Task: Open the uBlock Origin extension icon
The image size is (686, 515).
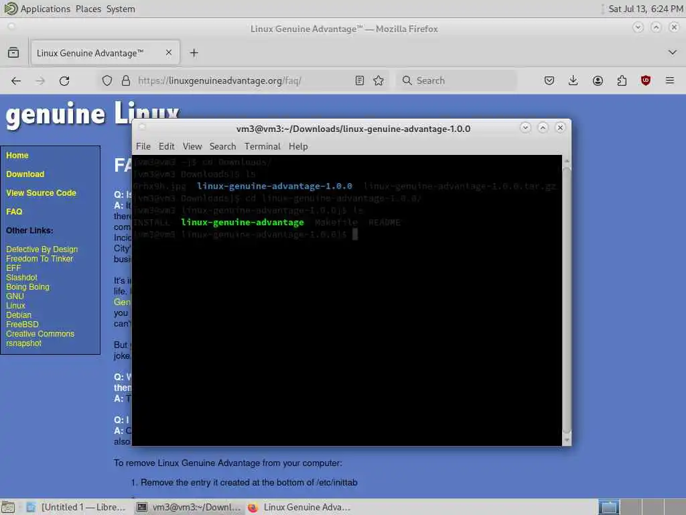Action: [646, 80]
